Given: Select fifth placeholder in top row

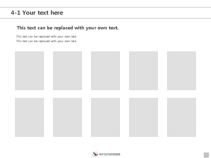Looking at the screenshot, I should click(x=182, y=71).
